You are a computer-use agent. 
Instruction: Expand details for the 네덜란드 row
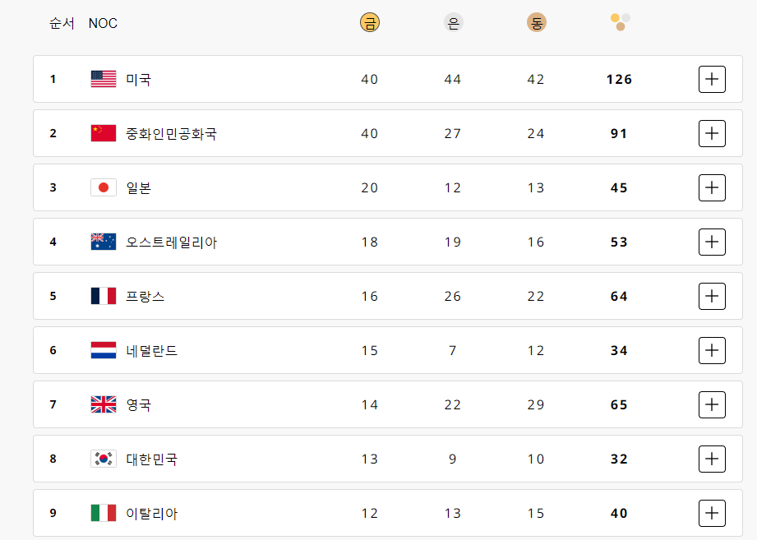[x=712, y=350]
